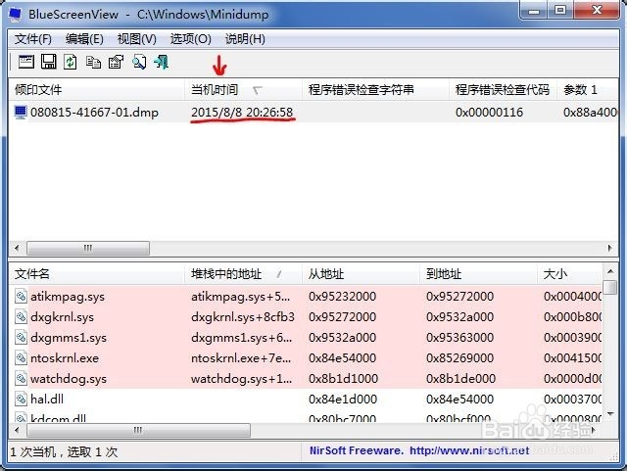Select the 080815-41667-01.dmp dump row

coord(313,113)
